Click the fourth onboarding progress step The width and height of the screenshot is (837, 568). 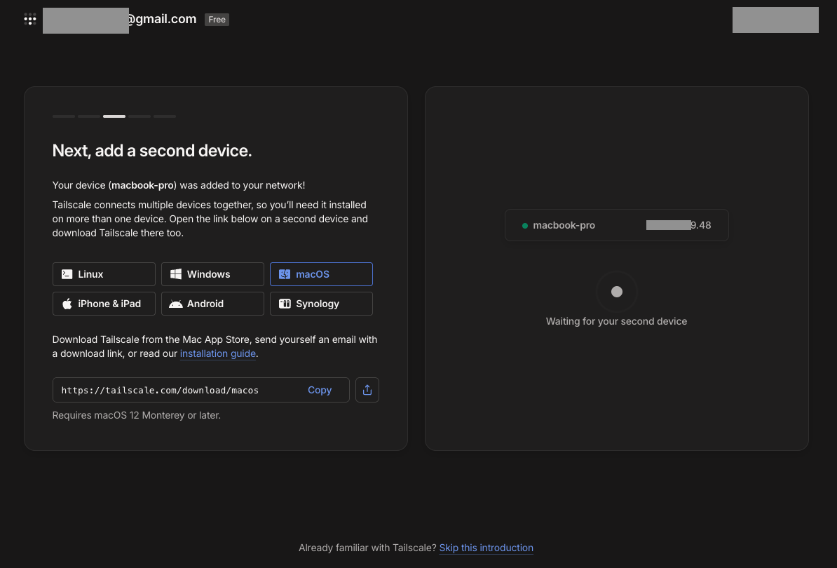pos(139,116)
